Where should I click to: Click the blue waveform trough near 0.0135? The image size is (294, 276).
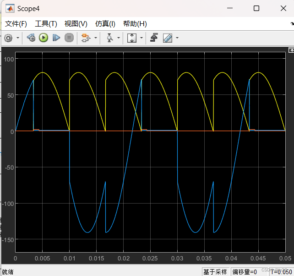(87, 232)
